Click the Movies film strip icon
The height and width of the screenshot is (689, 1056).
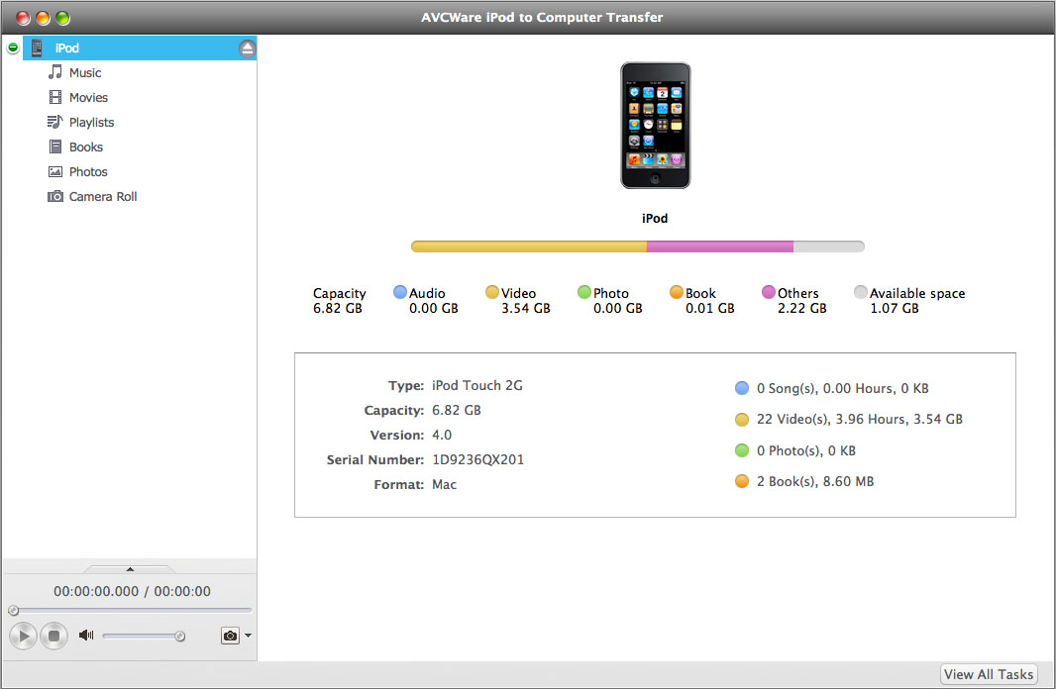[55, 97]
